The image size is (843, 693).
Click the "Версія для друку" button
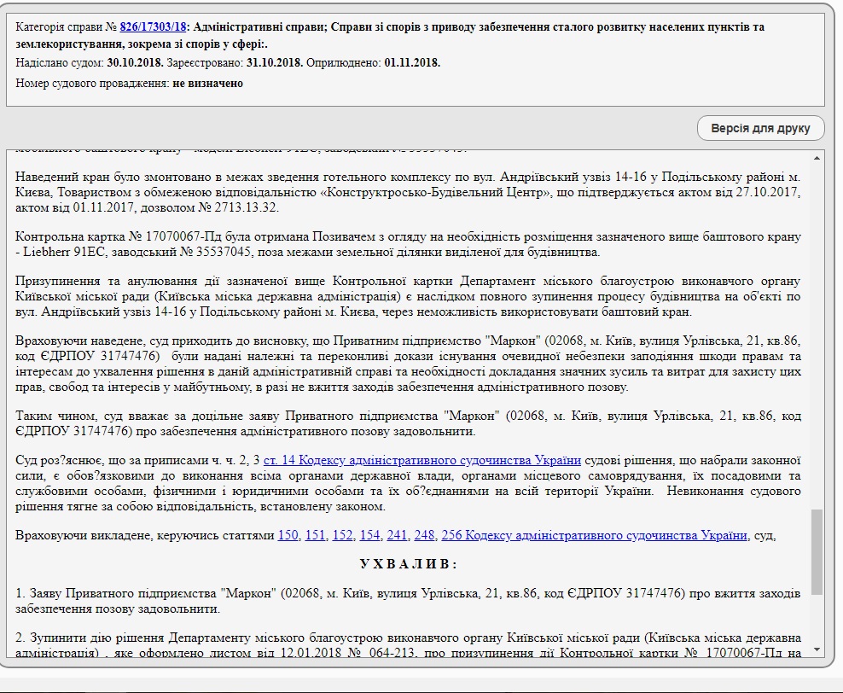point(761,129)
